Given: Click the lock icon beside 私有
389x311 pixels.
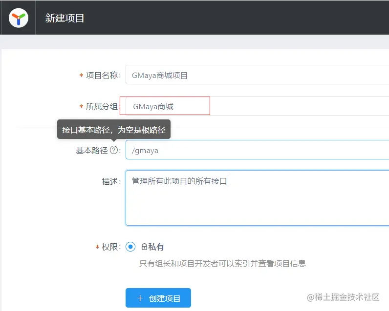Looking at the screenshot, I should pos(144,247).
